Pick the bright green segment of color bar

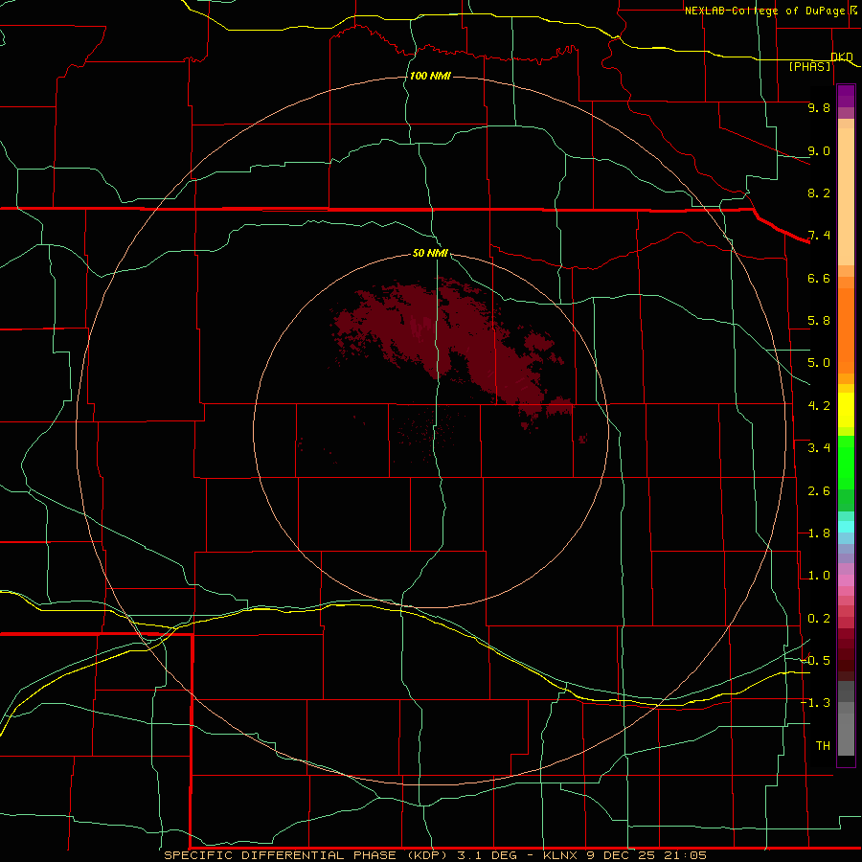point(846,462)
